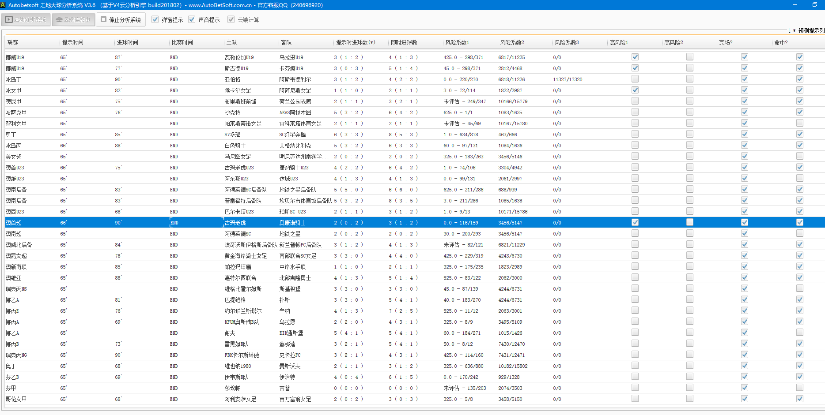Uncheck 高风险1 for the 瓦勒伦加U19 match

(635, 57)
